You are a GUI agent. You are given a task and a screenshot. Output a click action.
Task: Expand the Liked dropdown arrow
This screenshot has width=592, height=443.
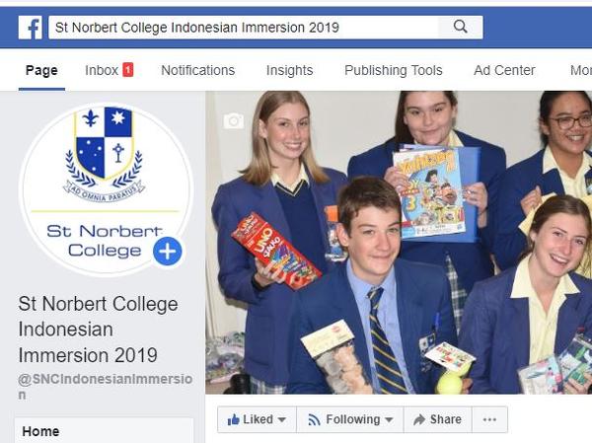[281, 419]
